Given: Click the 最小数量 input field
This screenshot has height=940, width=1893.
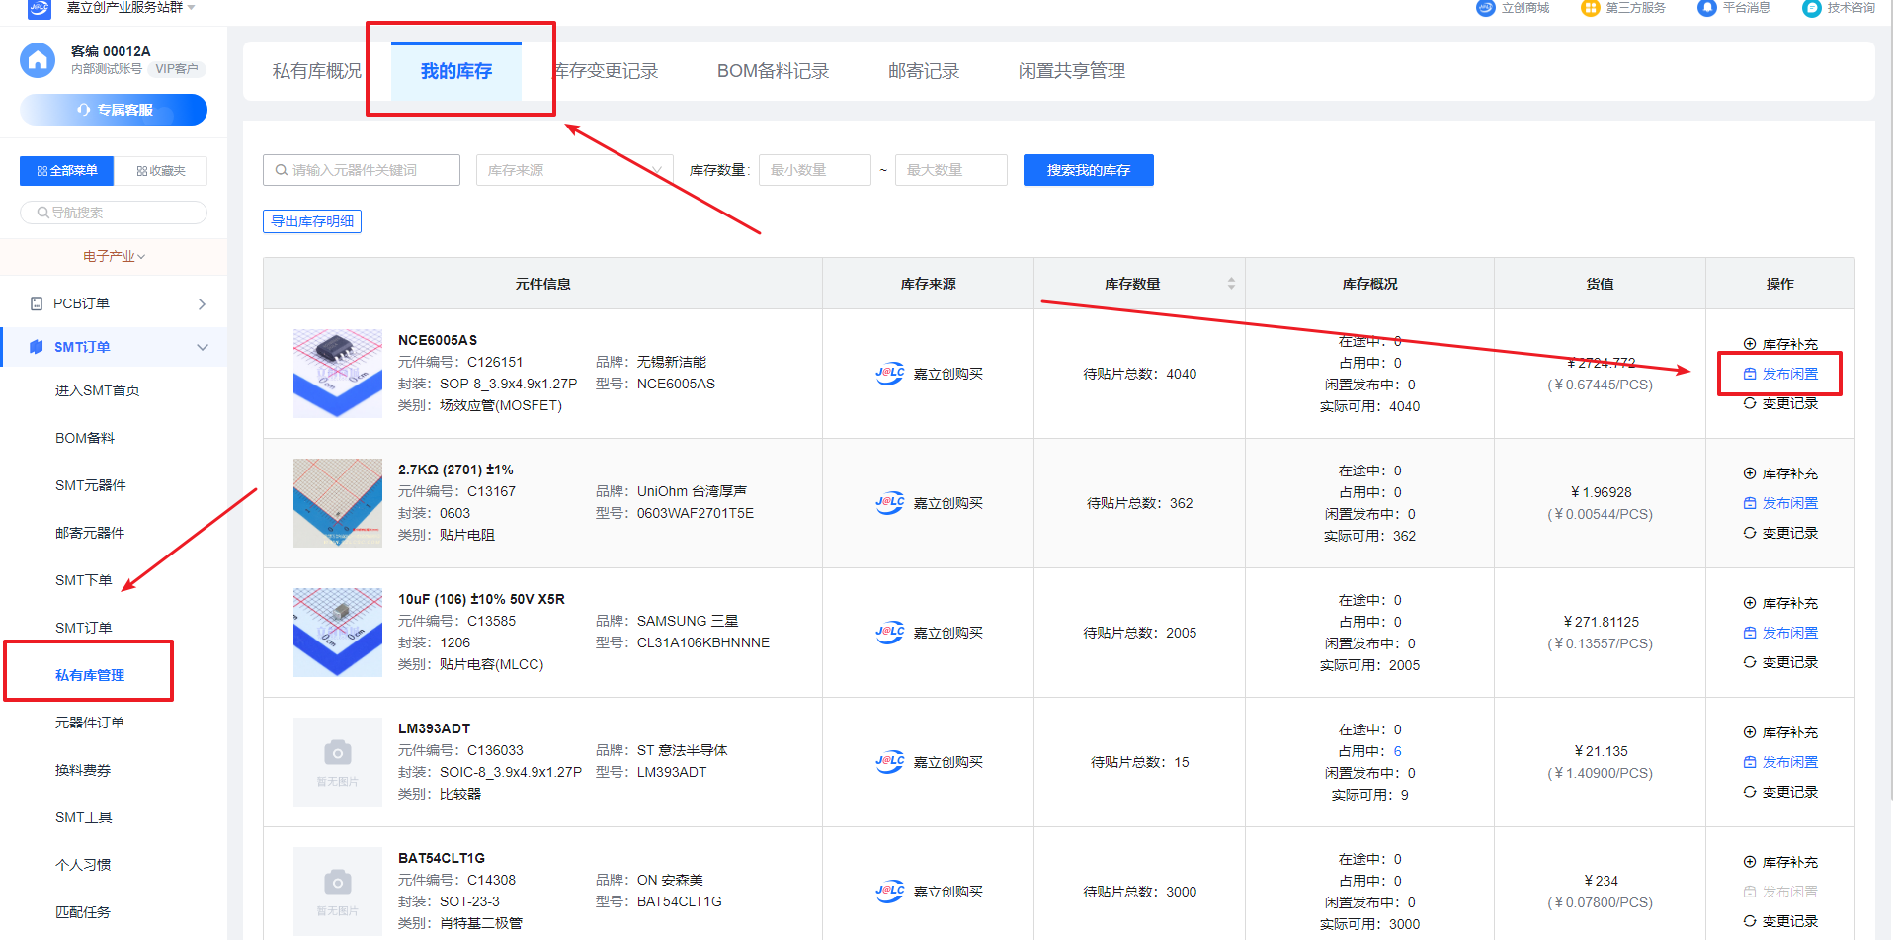Looking at the screenshot, I should tap(814, 170).
